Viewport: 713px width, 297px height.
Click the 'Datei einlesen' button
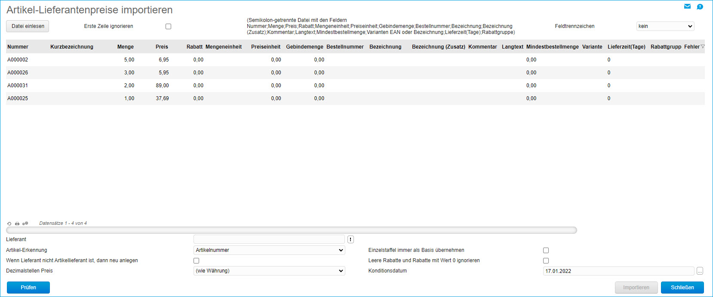(x=28, y=26)
